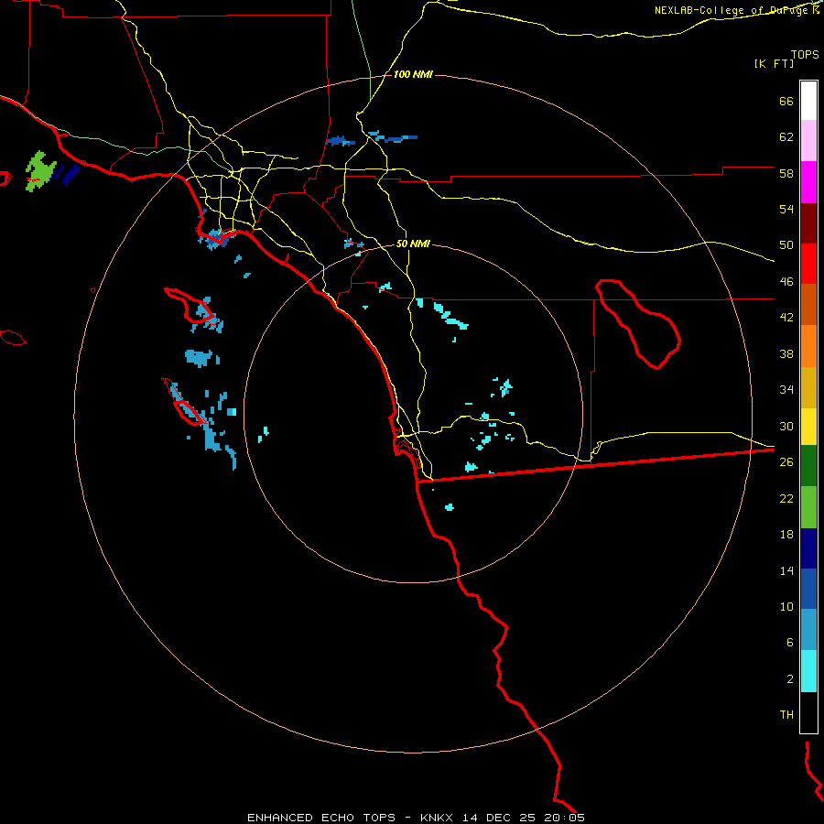
Task: Click the gold 38 kft legend swatch
Action: [x=808, y=387]
